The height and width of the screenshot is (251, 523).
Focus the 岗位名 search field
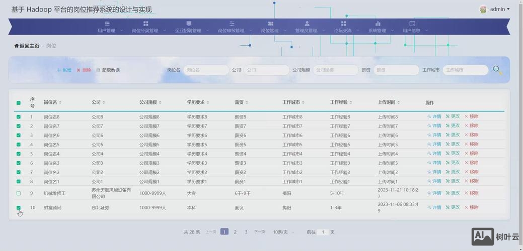tap(206, 70)
